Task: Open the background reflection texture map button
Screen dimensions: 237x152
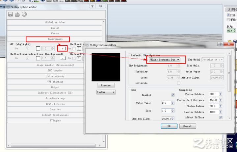Action: point(63,58)
